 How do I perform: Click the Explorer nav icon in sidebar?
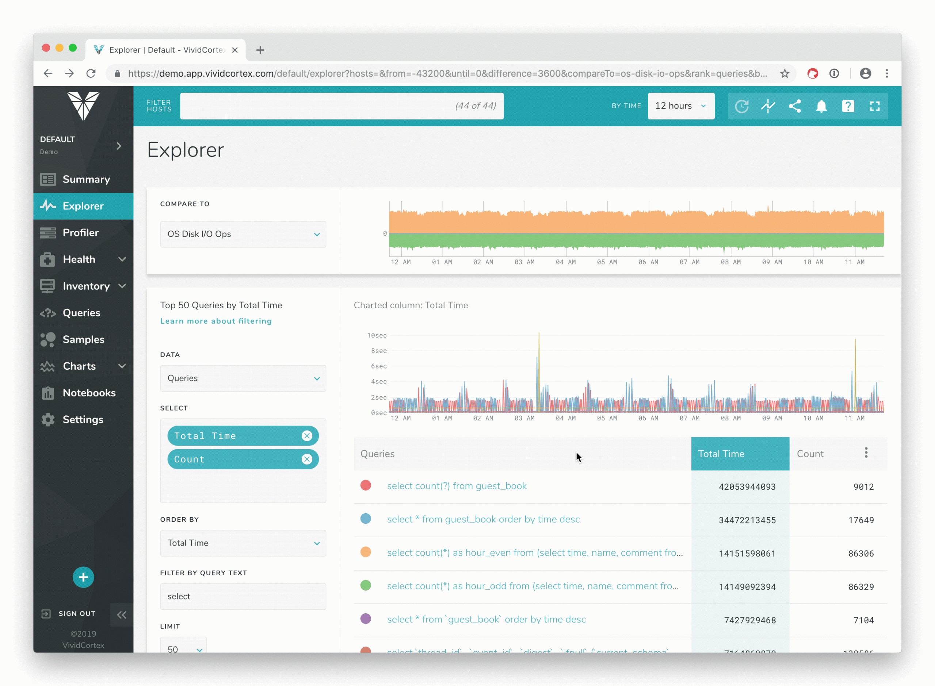click(49, 205)
